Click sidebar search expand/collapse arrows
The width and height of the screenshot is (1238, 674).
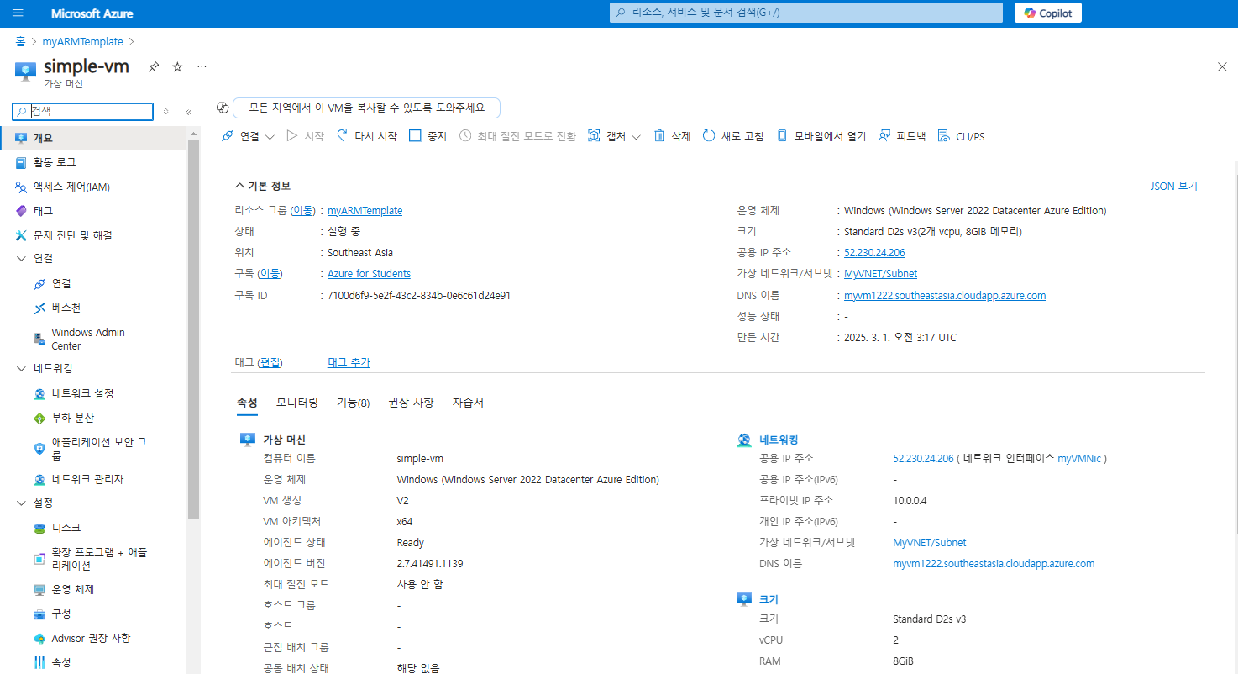pyautogui.click(x=165, y=112)
